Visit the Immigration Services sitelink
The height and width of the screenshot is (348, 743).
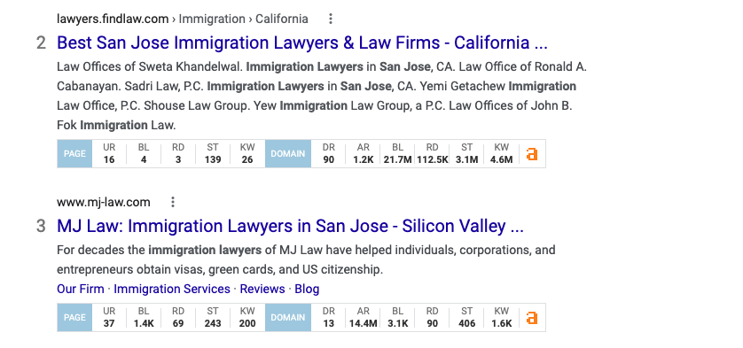[x=172, y=289]
